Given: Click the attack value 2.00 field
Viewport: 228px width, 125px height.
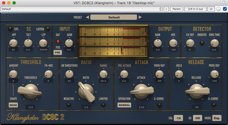Looking at the screenshot, I should (141, 107).
